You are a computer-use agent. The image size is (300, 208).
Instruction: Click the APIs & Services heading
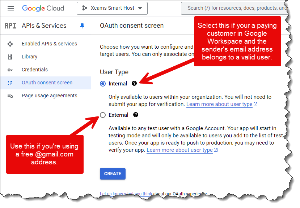click(44, 26)
